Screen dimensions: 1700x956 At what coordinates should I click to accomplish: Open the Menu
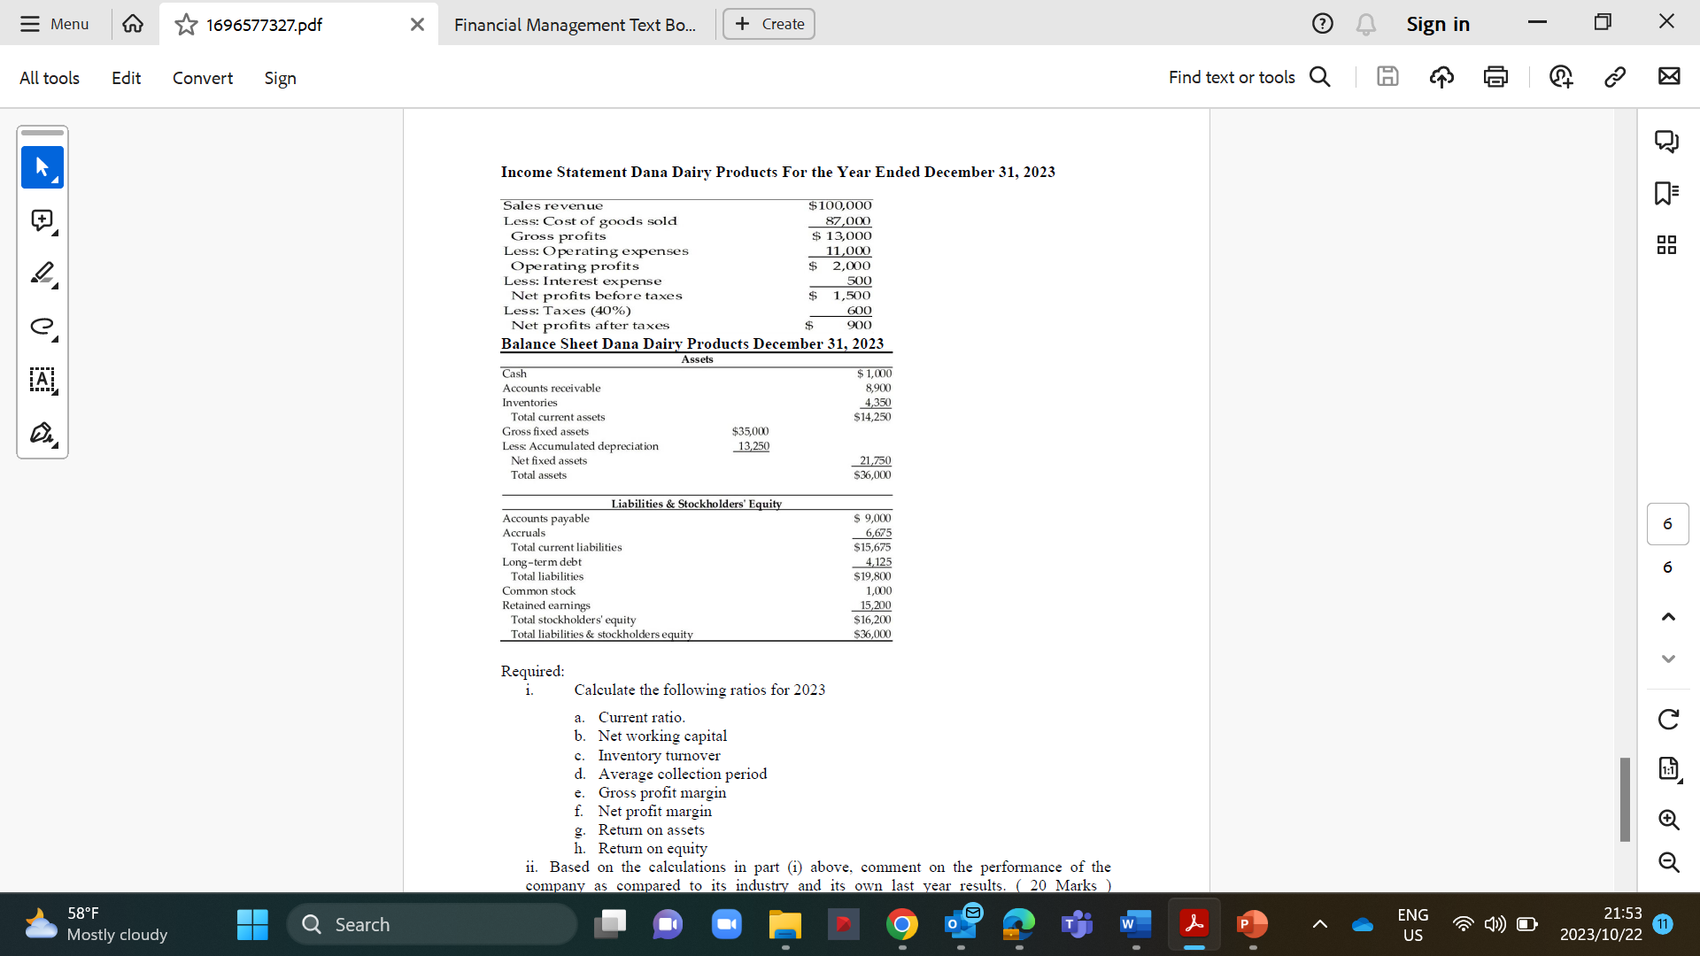click(x=53, y=24)
